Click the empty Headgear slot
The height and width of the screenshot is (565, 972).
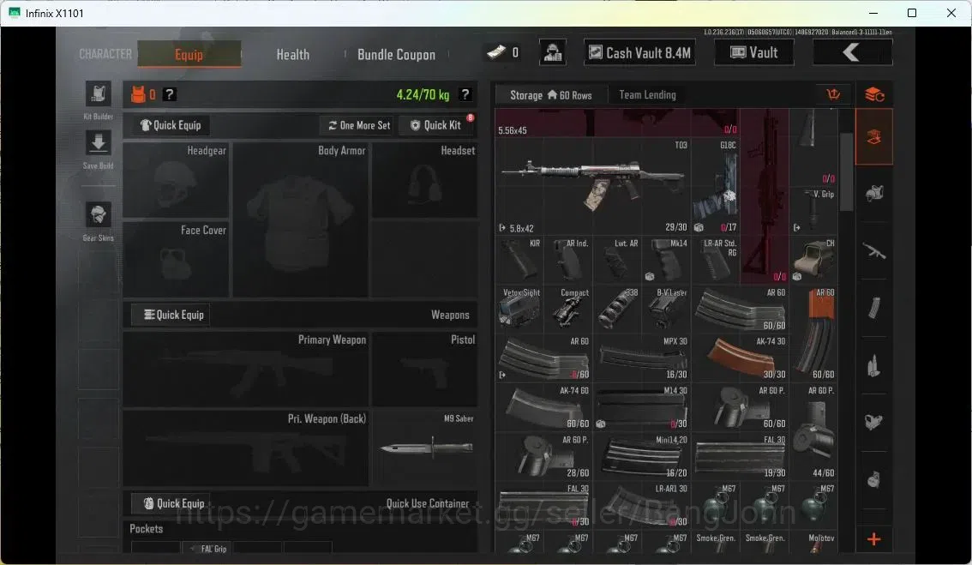[x=176, y=181]
